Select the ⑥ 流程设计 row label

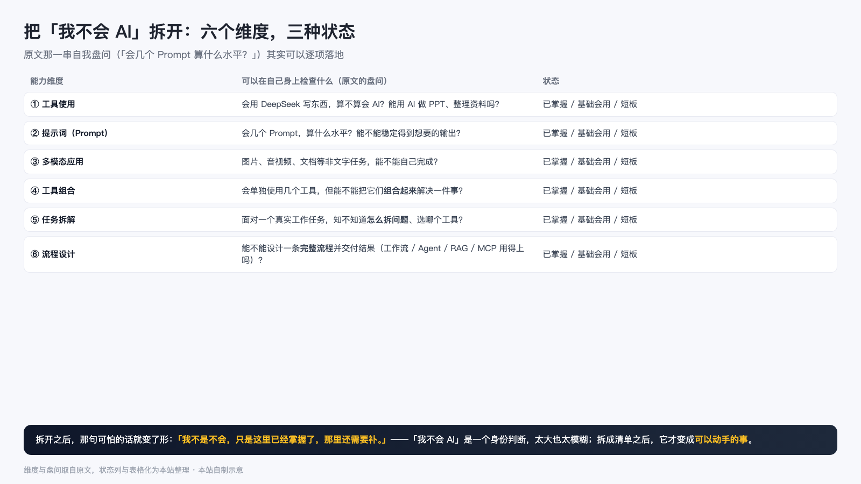coord(53,254)
